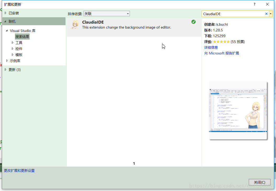Select the 已安装 category label
The height and width of the screenshot is (191, 276).
tap(14, 13)
